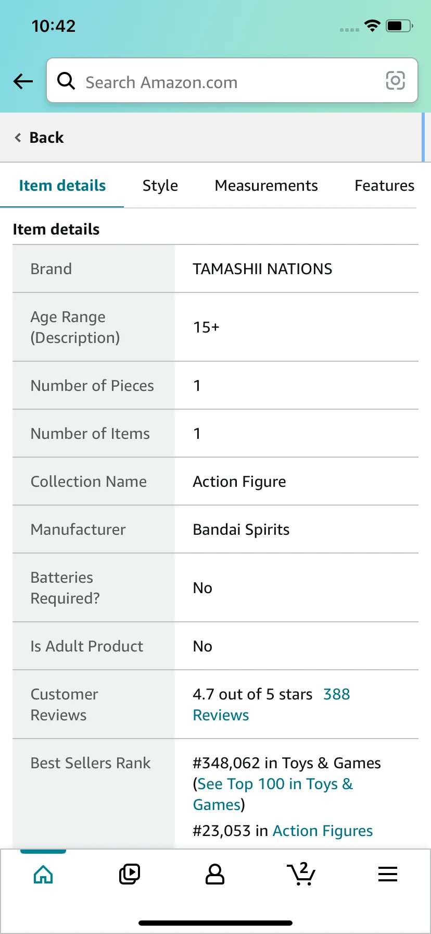Click the blue scrollbar indicator at right edge
Image resolution: width=431 pixels, height=934 pixels.
423,138
